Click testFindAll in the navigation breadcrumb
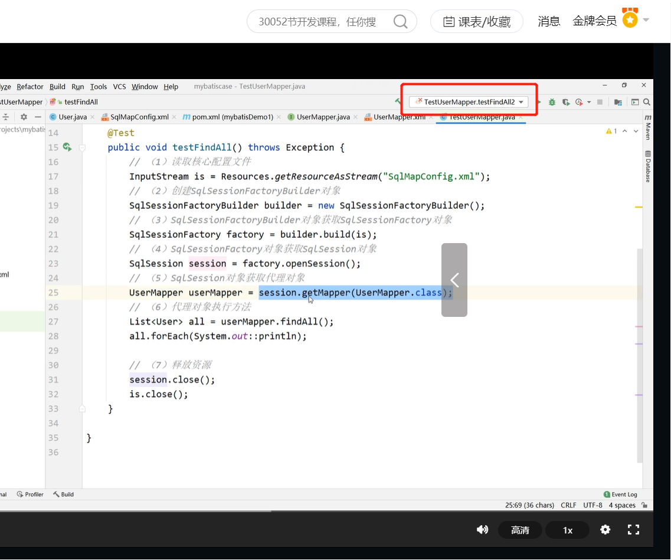Screen dimensions: 671x560 tap(81, 102)
